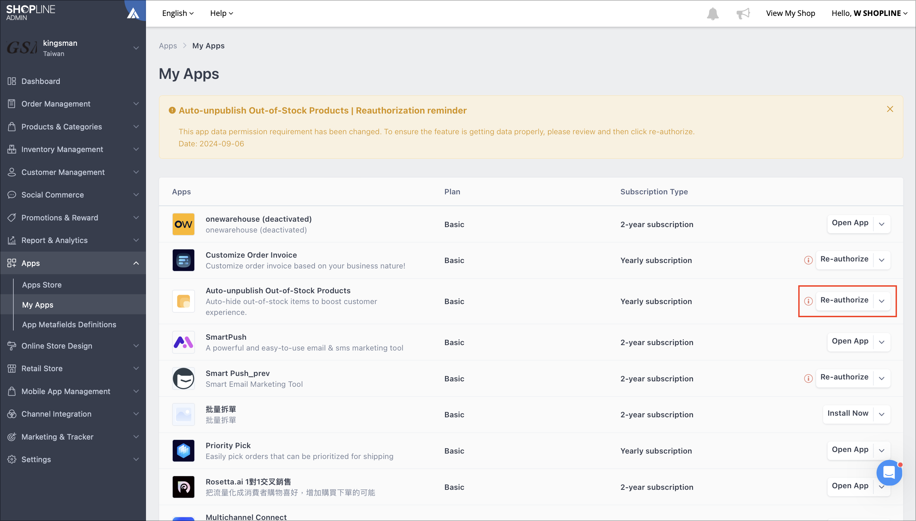The height and width of the screenshot is (521, 916).
Task: Open the Hello, W SHOPLINE account dropdown
Action: coord(870,13)
